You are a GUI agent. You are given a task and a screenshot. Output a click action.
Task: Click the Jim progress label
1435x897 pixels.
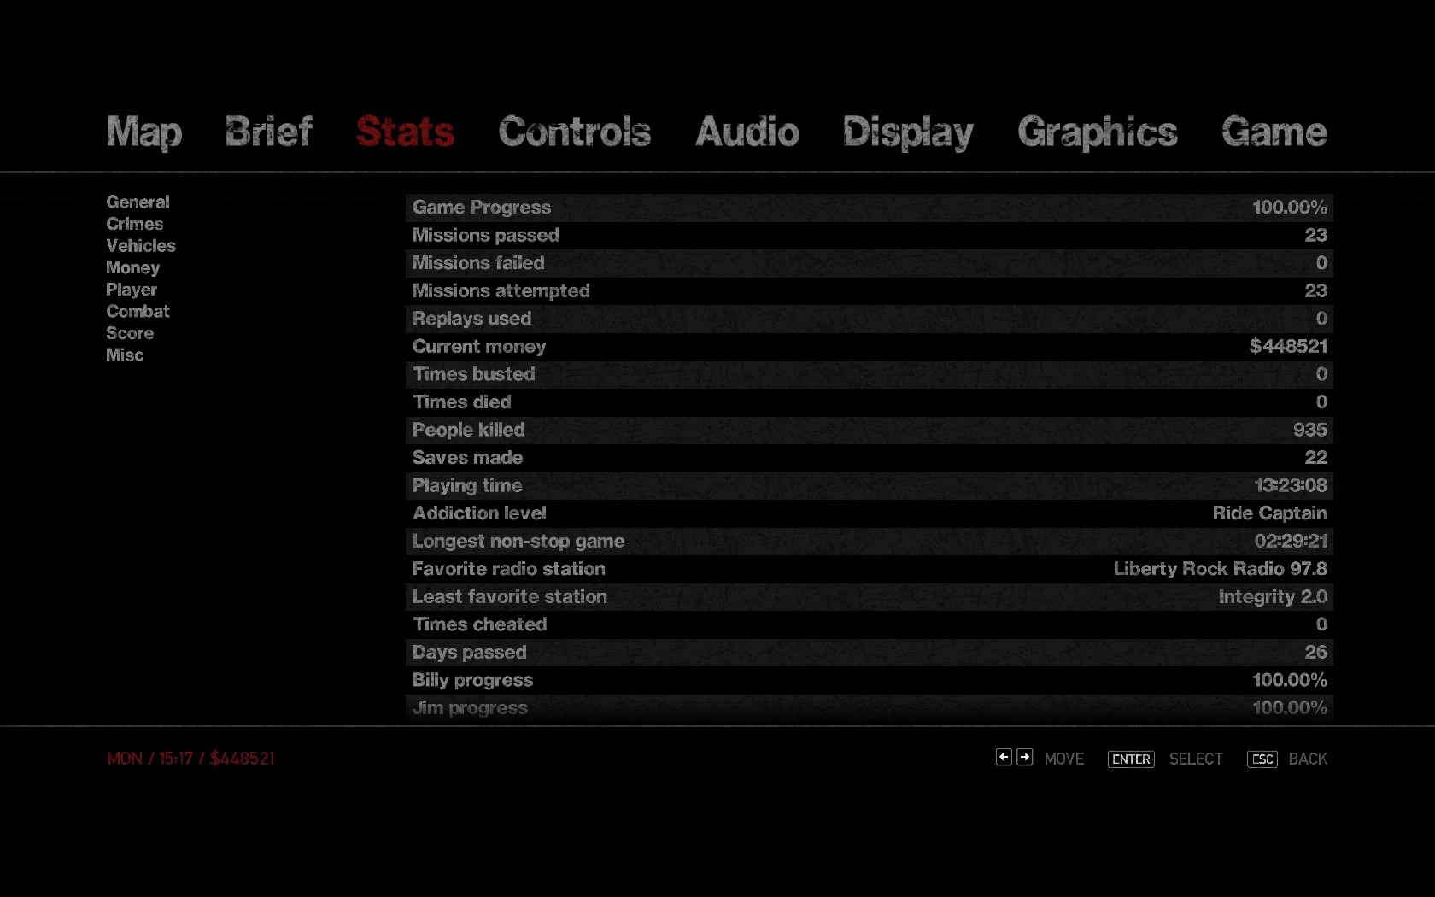[x=470, y=708]
